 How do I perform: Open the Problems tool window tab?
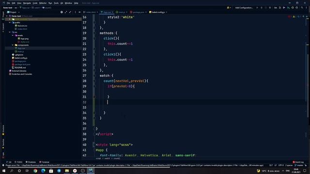pyautogui.click(x=31, y=162)
